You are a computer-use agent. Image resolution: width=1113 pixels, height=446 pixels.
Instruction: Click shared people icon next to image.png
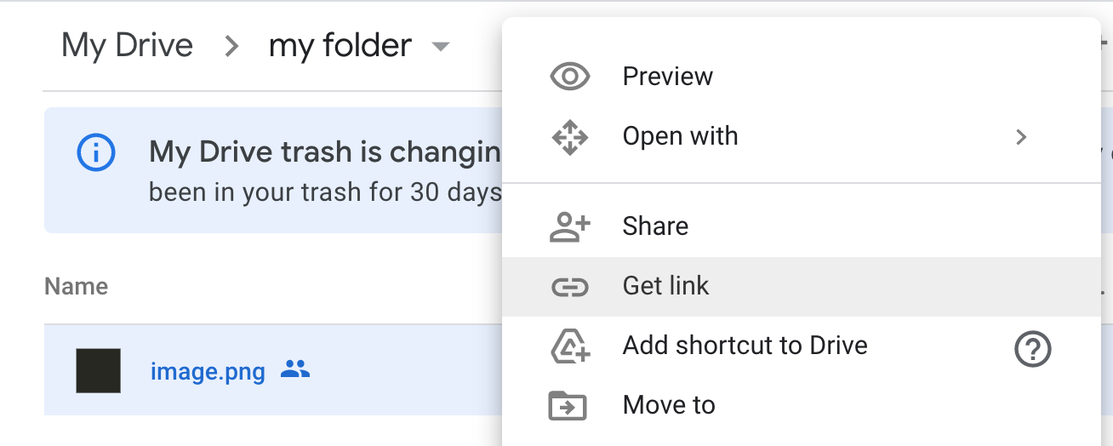(x=295, y=369)
